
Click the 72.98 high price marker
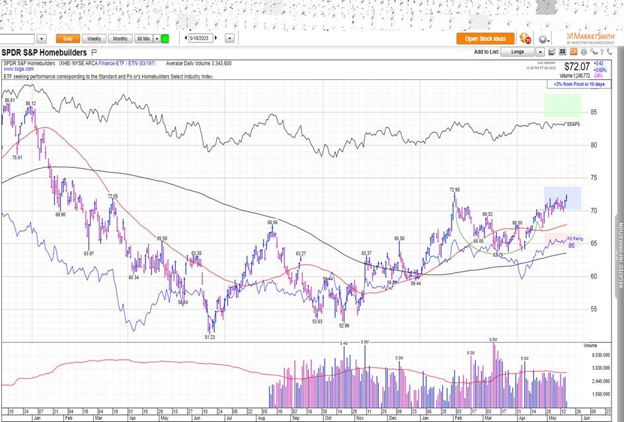pos(455,190)
